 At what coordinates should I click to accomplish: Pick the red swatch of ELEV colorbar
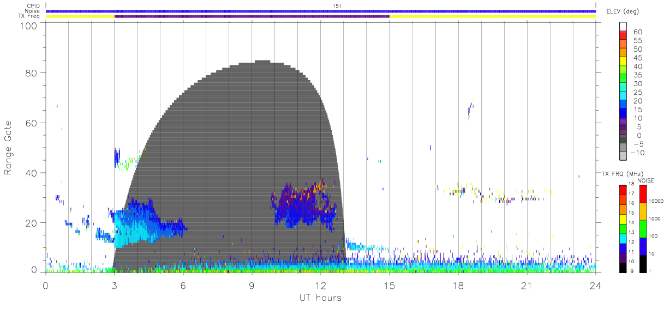623,35
